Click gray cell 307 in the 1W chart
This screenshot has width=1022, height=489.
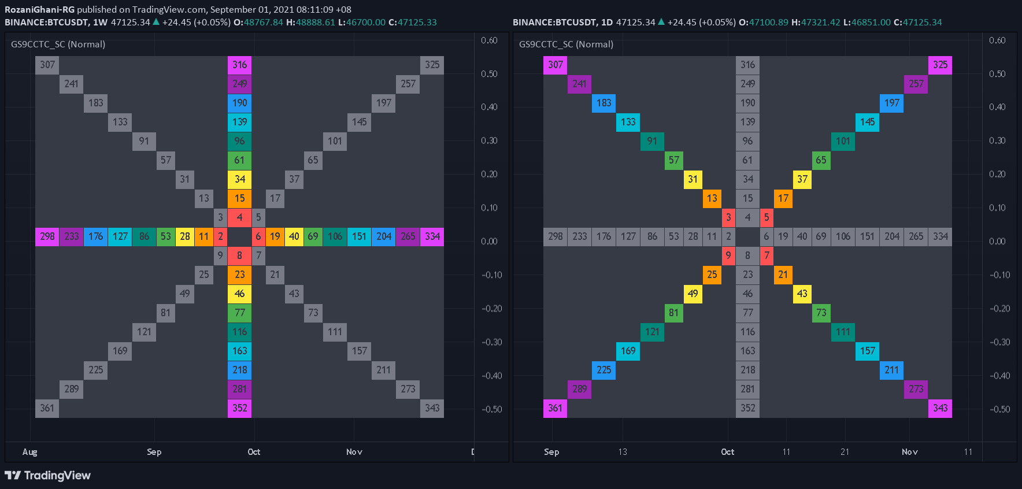[x=47, y=65]
